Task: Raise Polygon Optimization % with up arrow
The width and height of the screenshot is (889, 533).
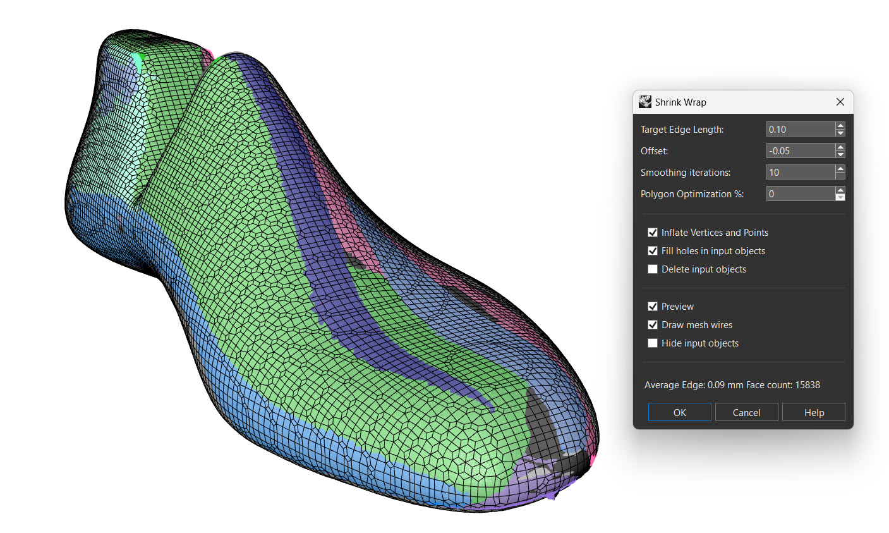Action: [x=840, y=190]
